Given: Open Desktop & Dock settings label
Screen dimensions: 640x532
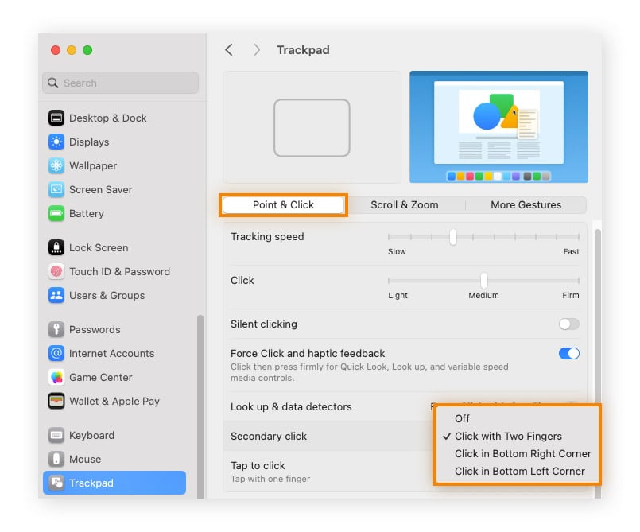Looking at the screenshot, I should click(108, 118).
